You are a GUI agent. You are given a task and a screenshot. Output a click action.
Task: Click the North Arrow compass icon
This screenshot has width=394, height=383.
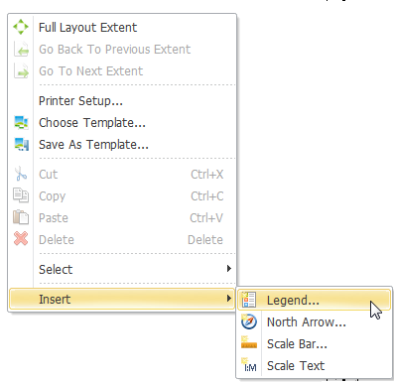pos(249,321)
